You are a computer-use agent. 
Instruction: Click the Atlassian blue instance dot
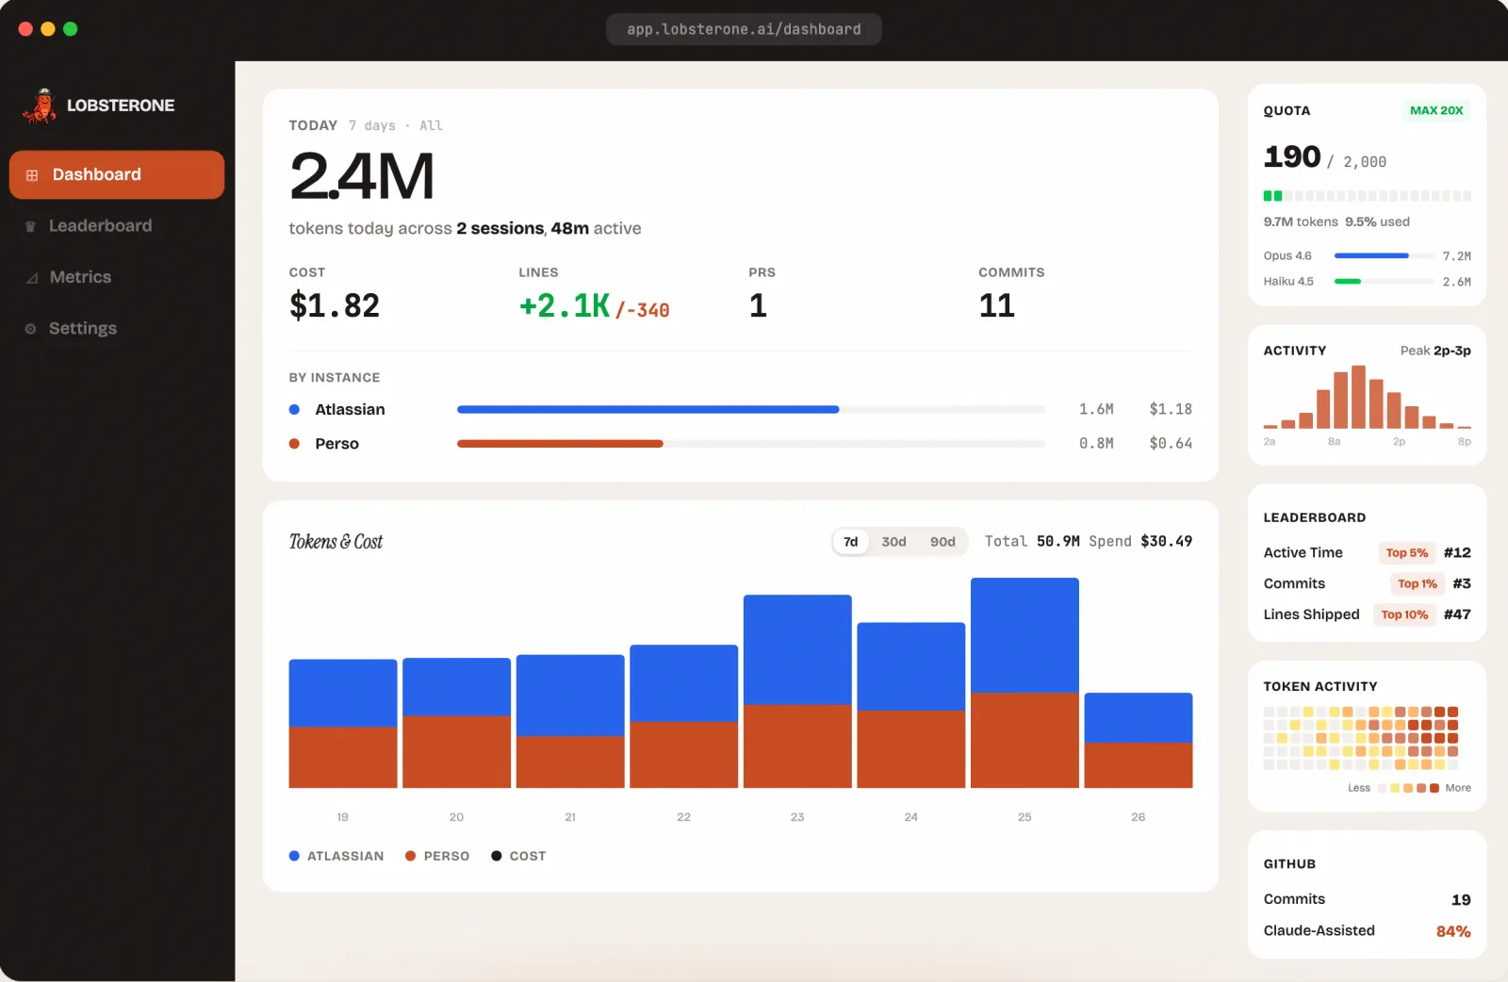tap(294, 410)
